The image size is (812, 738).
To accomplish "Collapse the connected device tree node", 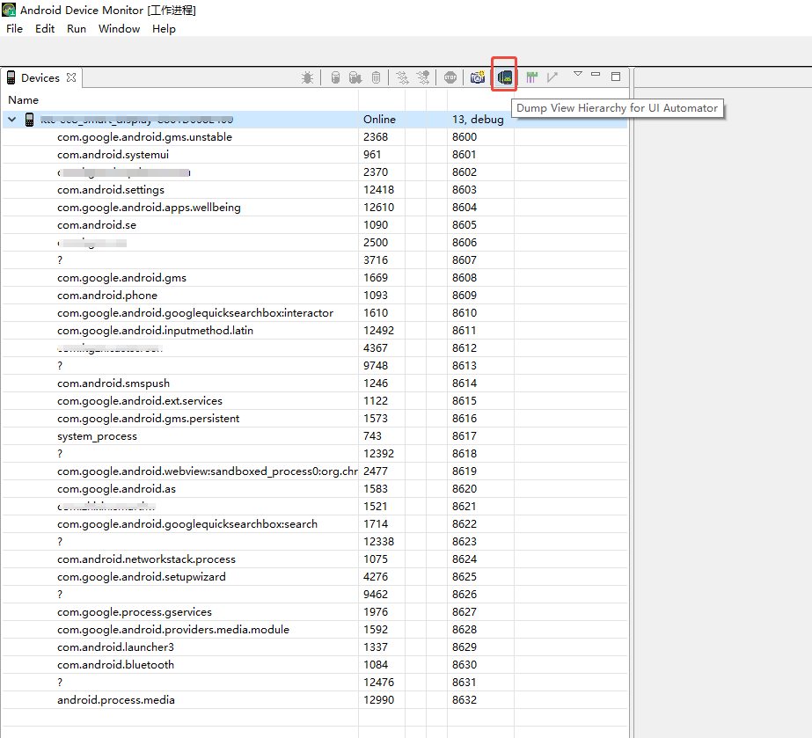I will 12,120.
